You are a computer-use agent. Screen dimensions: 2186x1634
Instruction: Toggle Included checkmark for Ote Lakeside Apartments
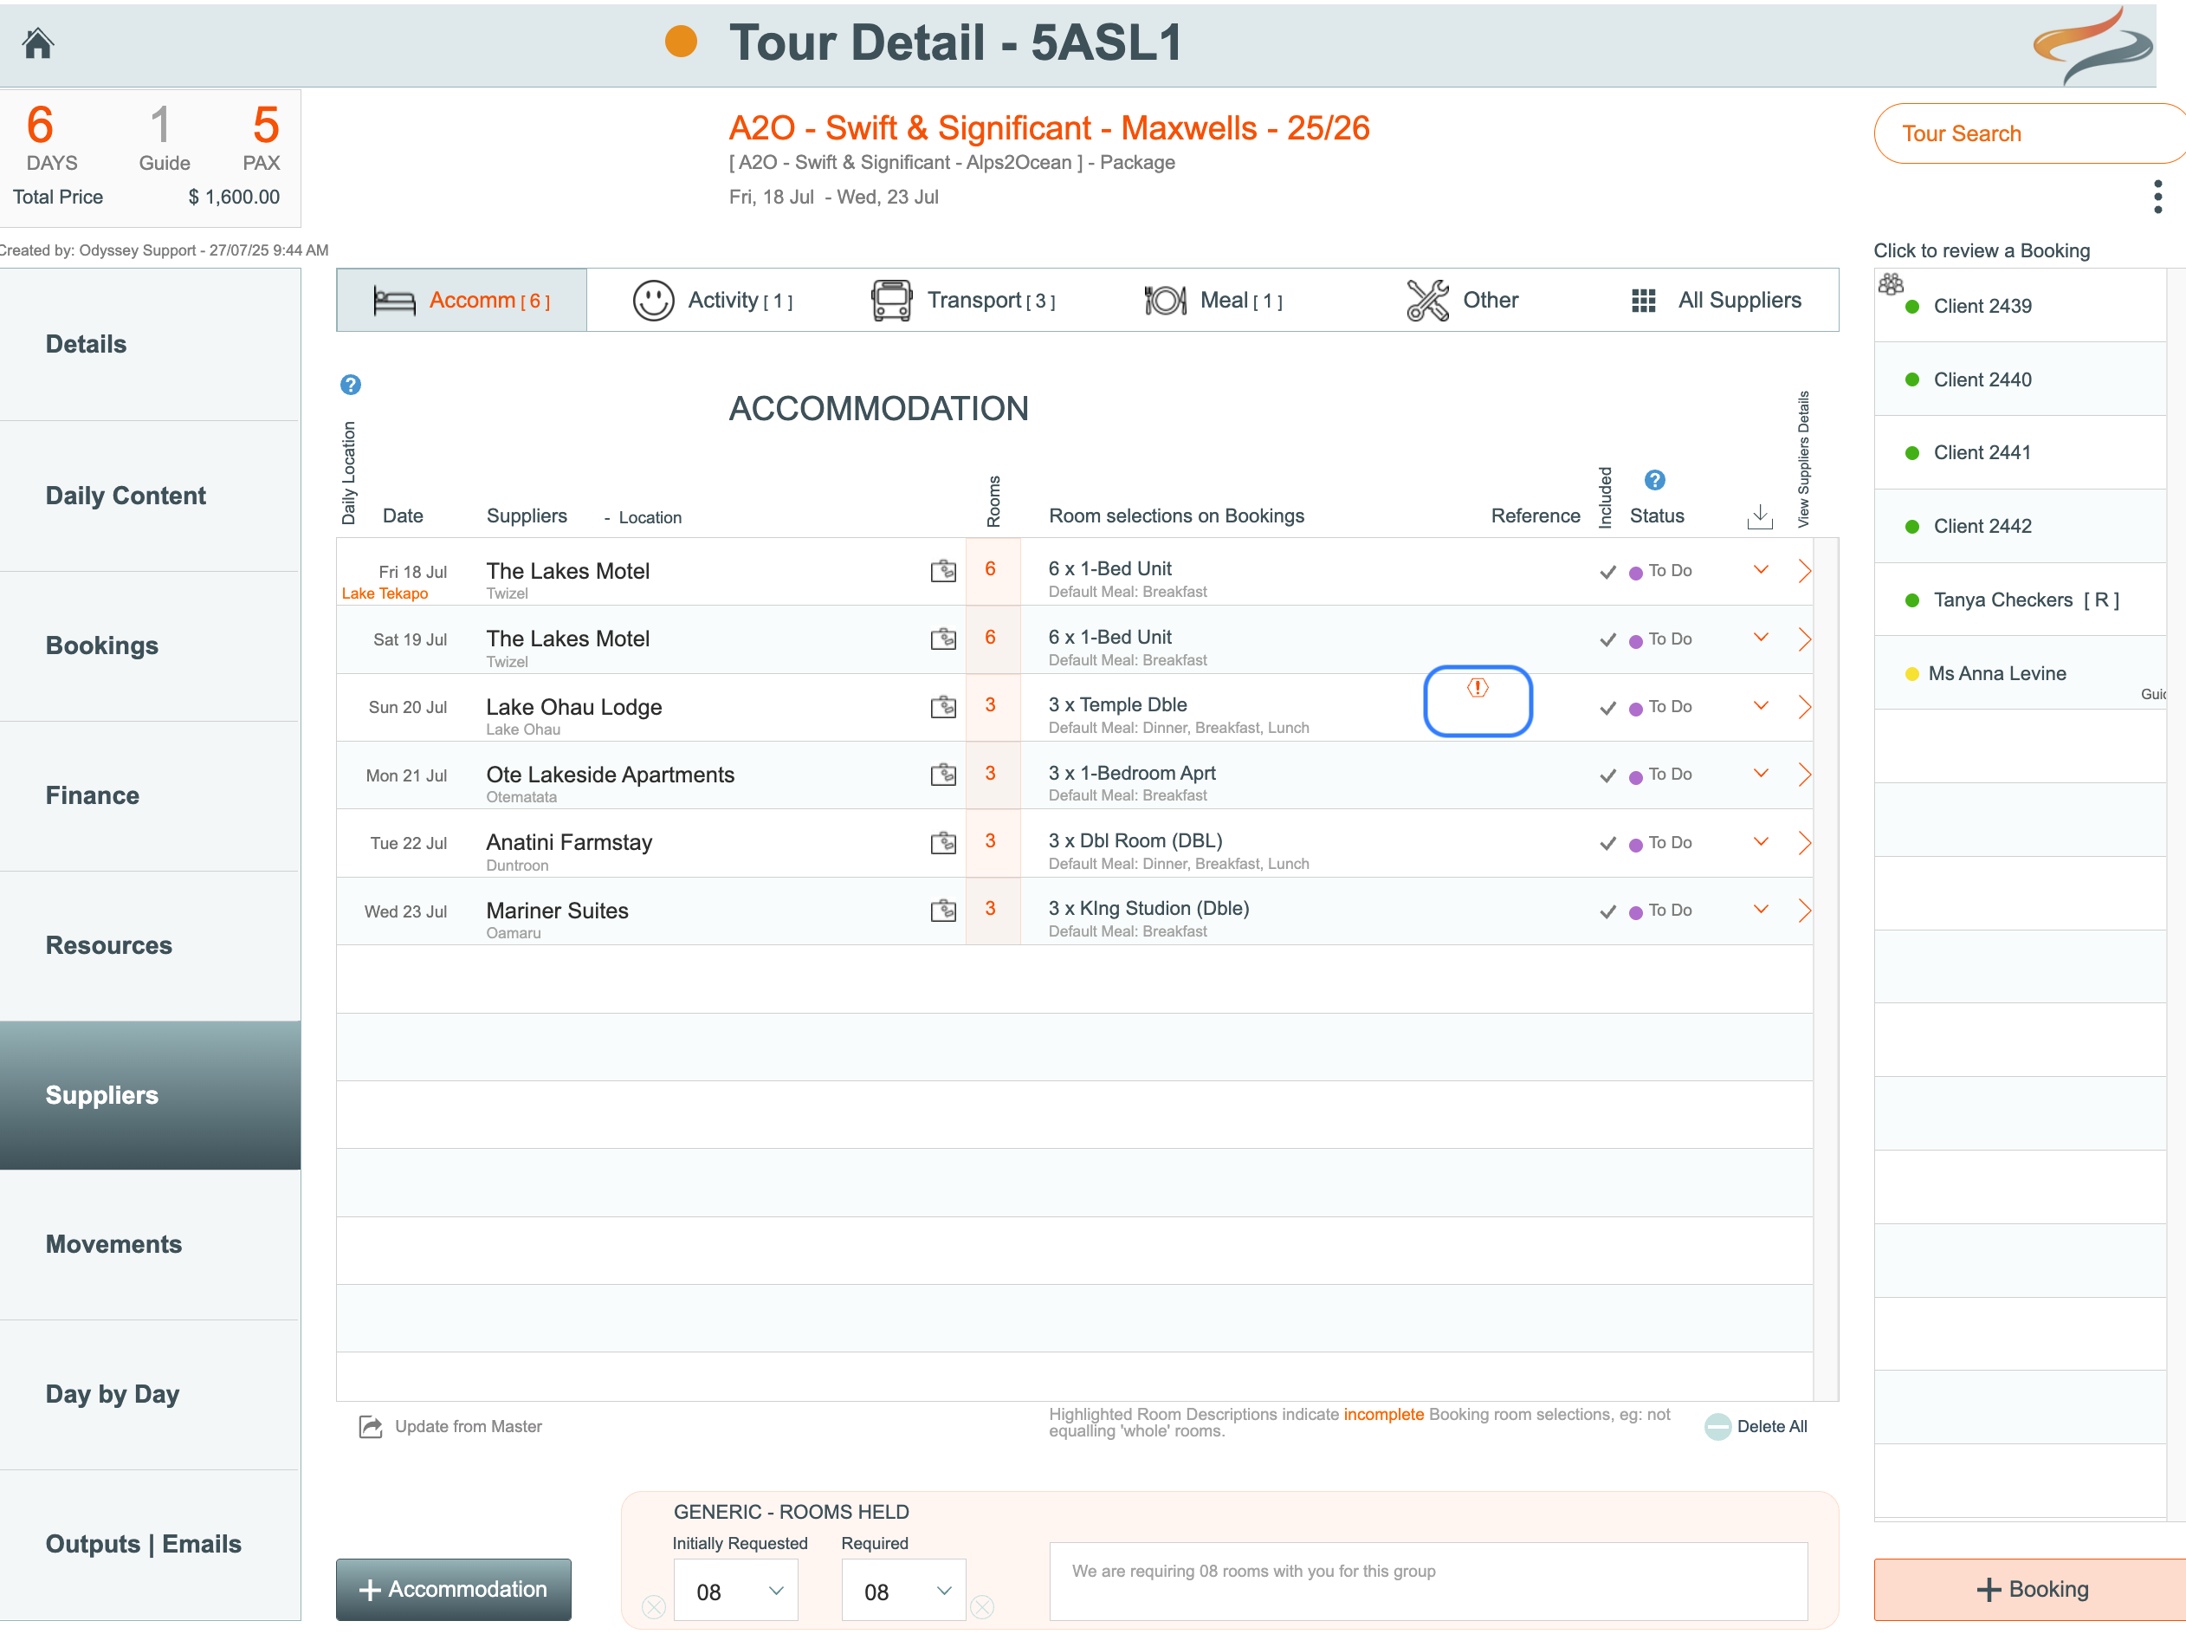(x=1607, y=776)
